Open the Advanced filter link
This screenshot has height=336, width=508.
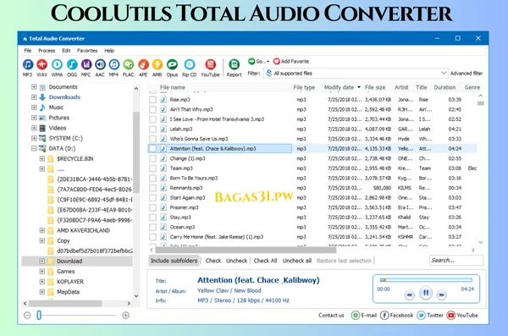pyautogui.click(x=467, y=74)
